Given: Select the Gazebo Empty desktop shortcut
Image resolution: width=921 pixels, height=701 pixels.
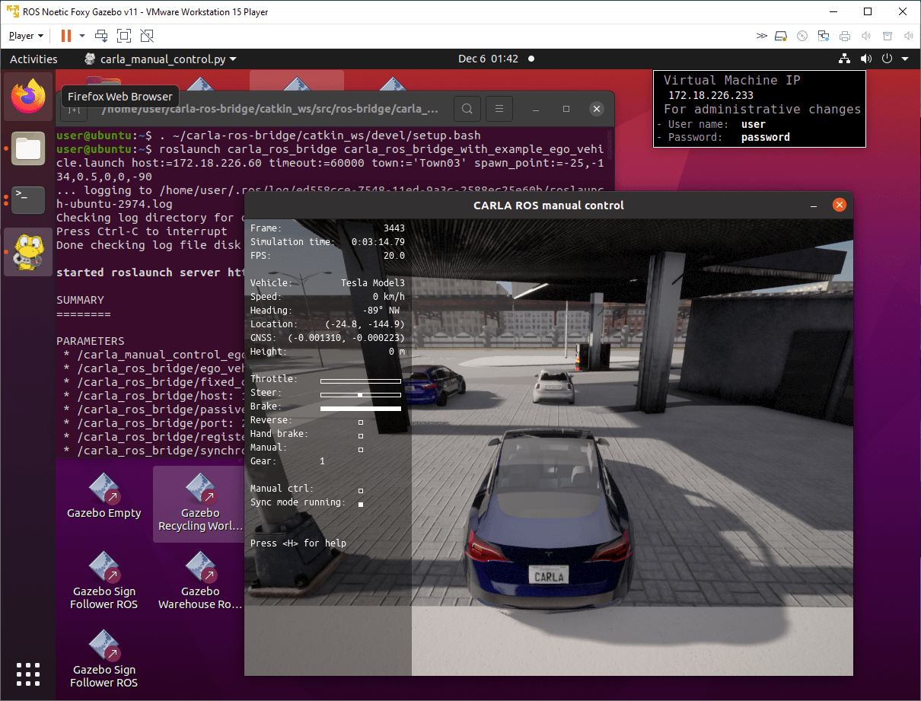Looking at the screenshot, I should [104, 496].
